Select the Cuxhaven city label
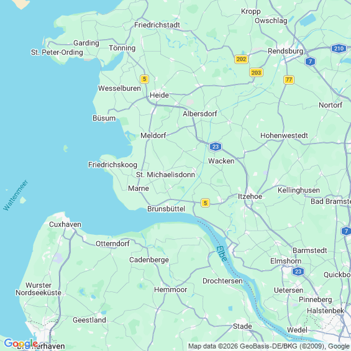This screenshot has width=351, height=351. [65, 224]
